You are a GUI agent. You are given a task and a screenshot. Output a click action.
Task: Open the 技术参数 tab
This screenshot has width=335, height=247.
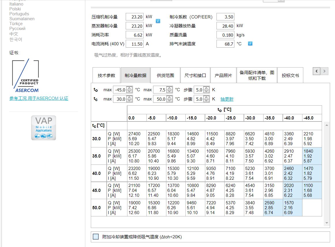point(106,75)
